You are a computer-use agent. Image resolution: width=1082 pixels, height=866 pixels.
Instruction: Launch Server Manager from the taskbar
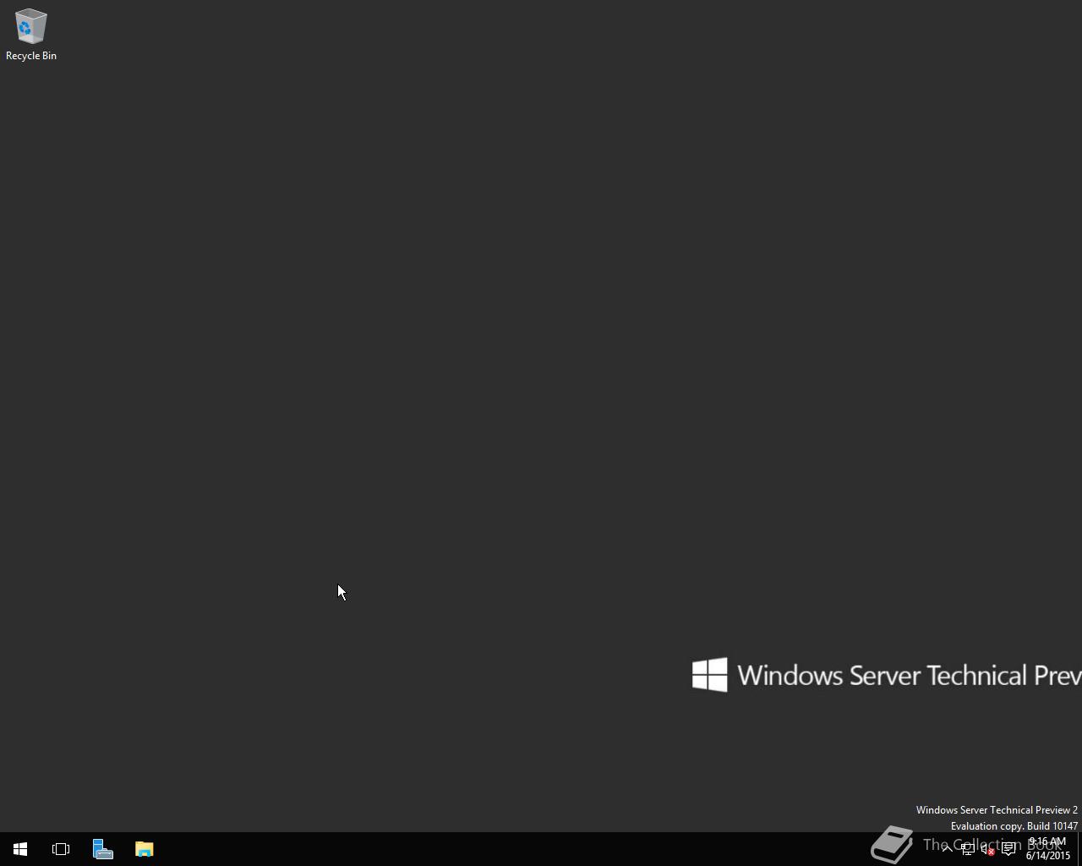click(102, 849)
